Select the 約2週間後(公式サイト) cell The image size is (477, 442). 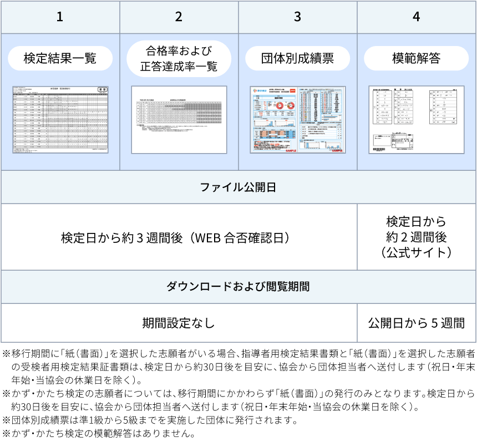(x=417, y=237)
